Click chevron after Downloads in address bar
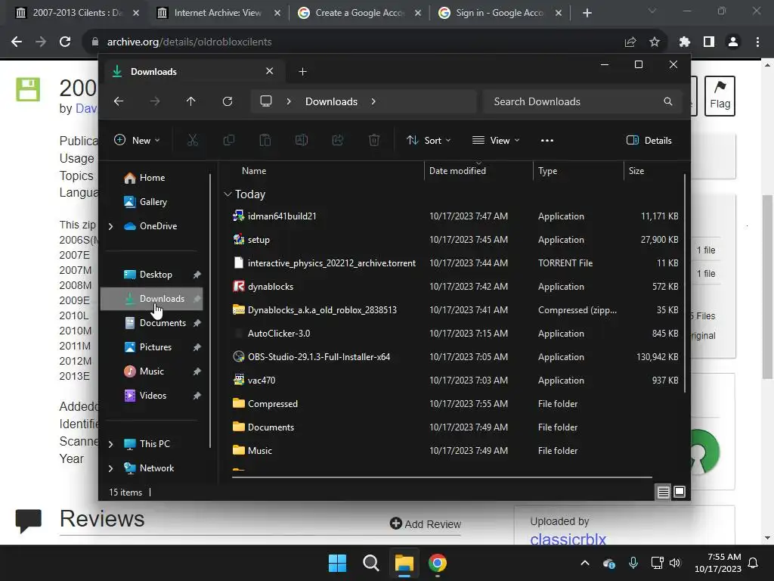Screen dimensions: 774x581 [x=373, y=101]
